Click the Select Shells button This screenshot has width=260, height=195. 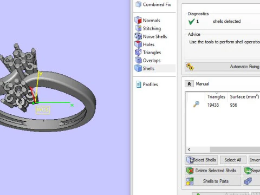click(x=201, y=160)
